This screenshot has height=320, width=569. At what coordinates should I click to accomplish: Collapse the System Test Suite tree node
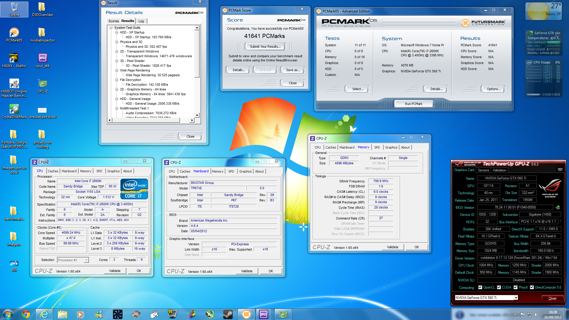pos(111,28)
